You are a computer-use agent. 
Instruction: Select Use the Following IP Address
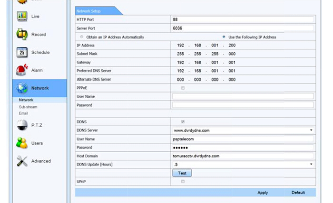coord(224,37)
